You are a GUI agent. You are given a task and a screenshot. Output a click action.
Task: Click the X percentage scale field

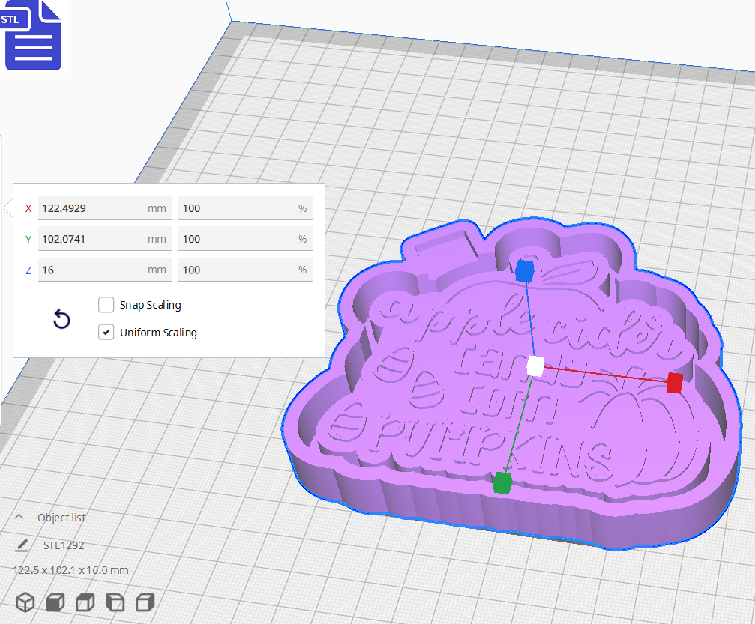point(244,208)
